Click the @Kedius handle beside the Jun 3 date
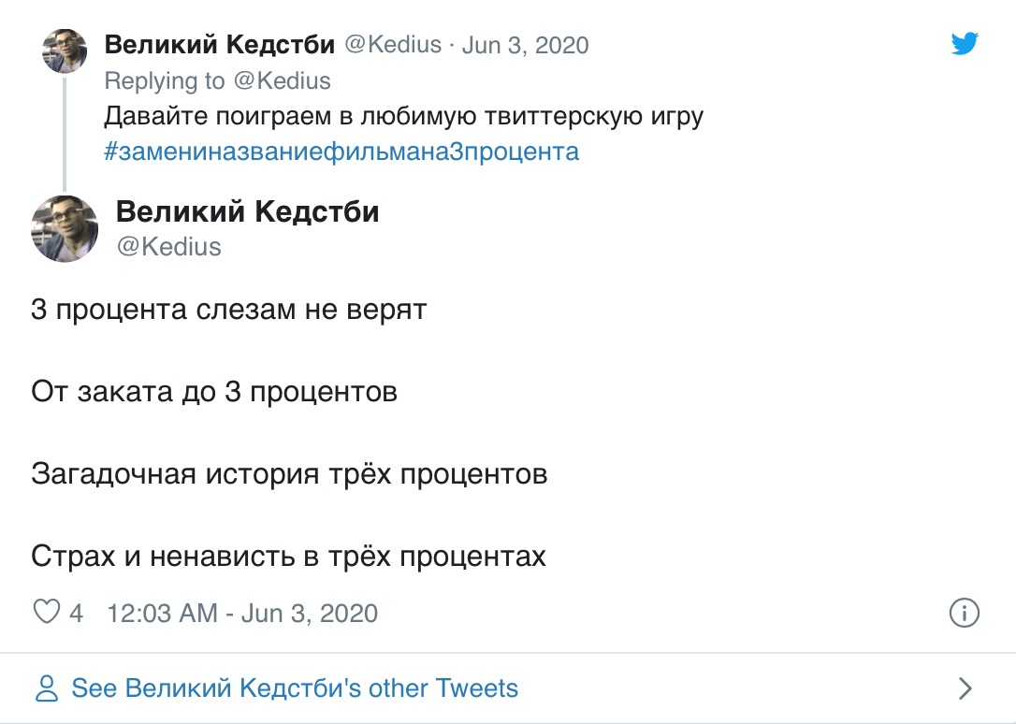The image size is (1016, 724). [393, 45]
